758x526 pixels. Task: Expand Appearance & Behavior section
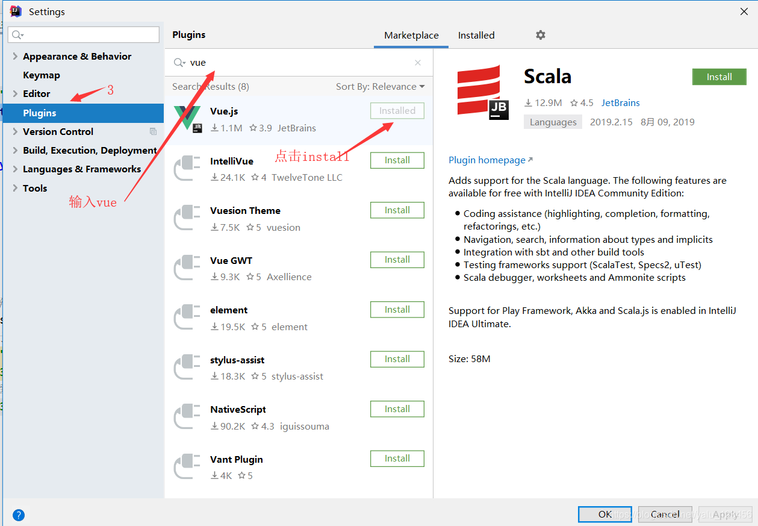tap(15, 56)
